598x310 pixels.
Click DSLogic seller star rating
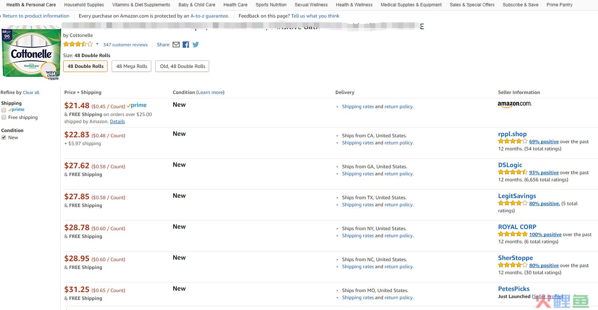(512, 172)
